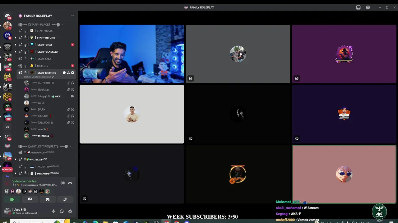The height and width of the screenshot is (223, 398).
Task: Deafen audio with headphones icon
Action: click(62, 211)
